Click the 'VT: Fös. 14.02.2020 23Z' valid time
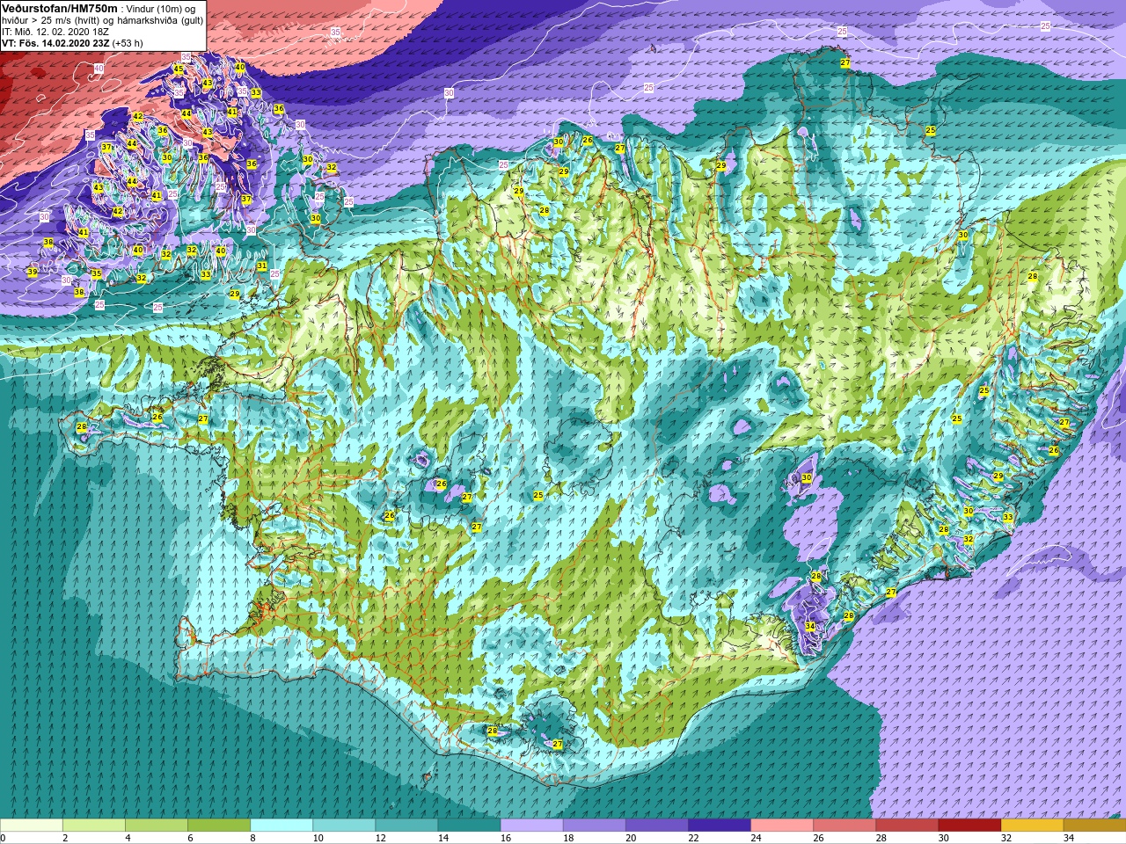Viewport: 1126px width, 844px height. click(x=55, y=42)
